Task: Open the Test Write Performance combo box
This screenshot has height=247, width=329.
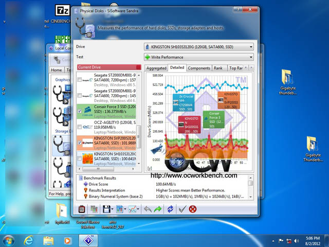Action: click(199, 57)
